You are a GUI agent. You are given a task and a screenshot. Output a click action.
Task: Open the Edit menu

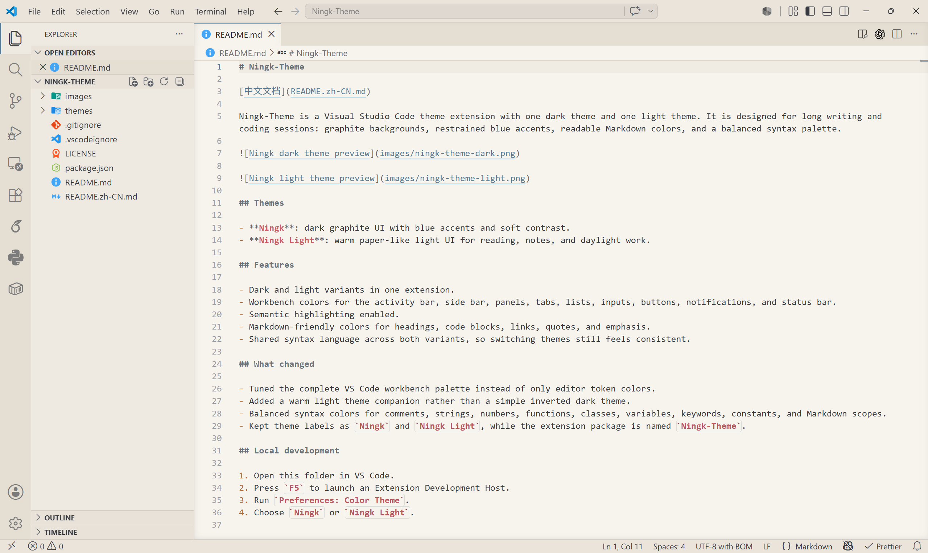[x=58, y=12]
